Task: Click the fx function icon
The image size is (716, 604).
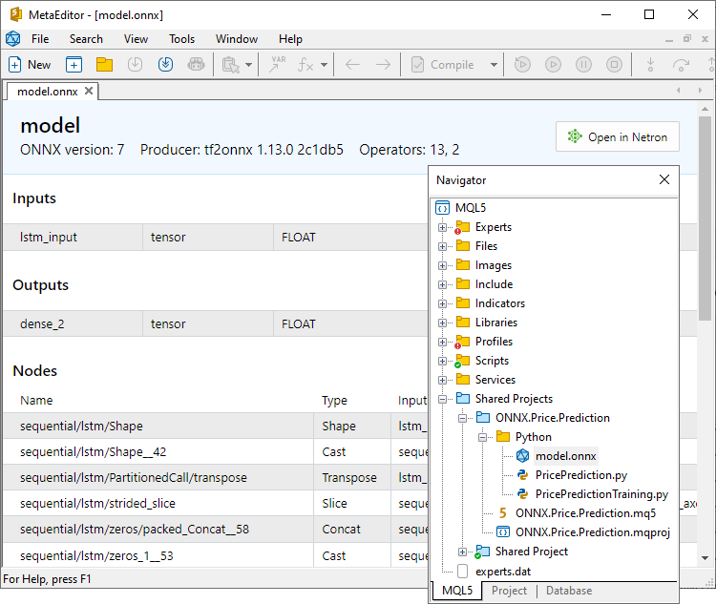Action: pyautogui.click(x=305, y=65)
